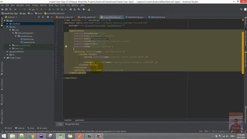The height and width of the screenshot is (139, 247).
Task: Expand the Gradle Scripts node
Action: [x=5, y=58]
